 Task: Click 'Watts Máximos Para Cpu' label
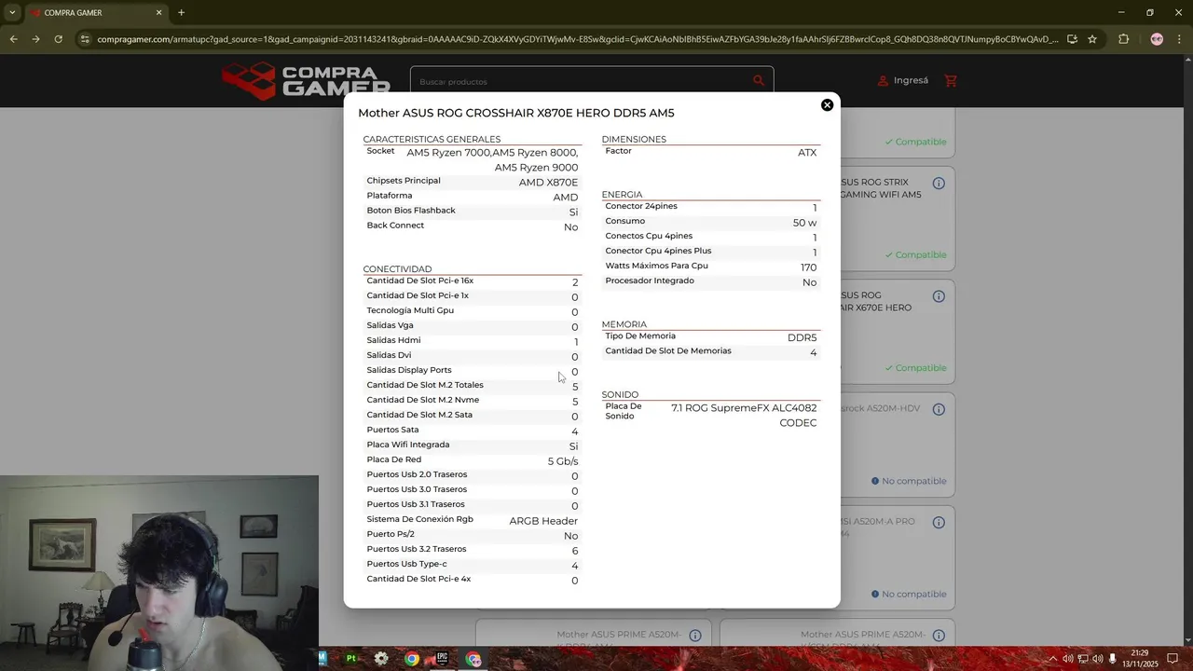coord(656,266)
